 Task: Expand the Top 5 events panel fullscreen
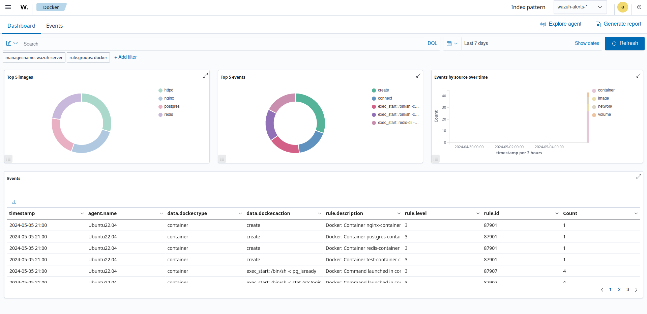(419, 75)
